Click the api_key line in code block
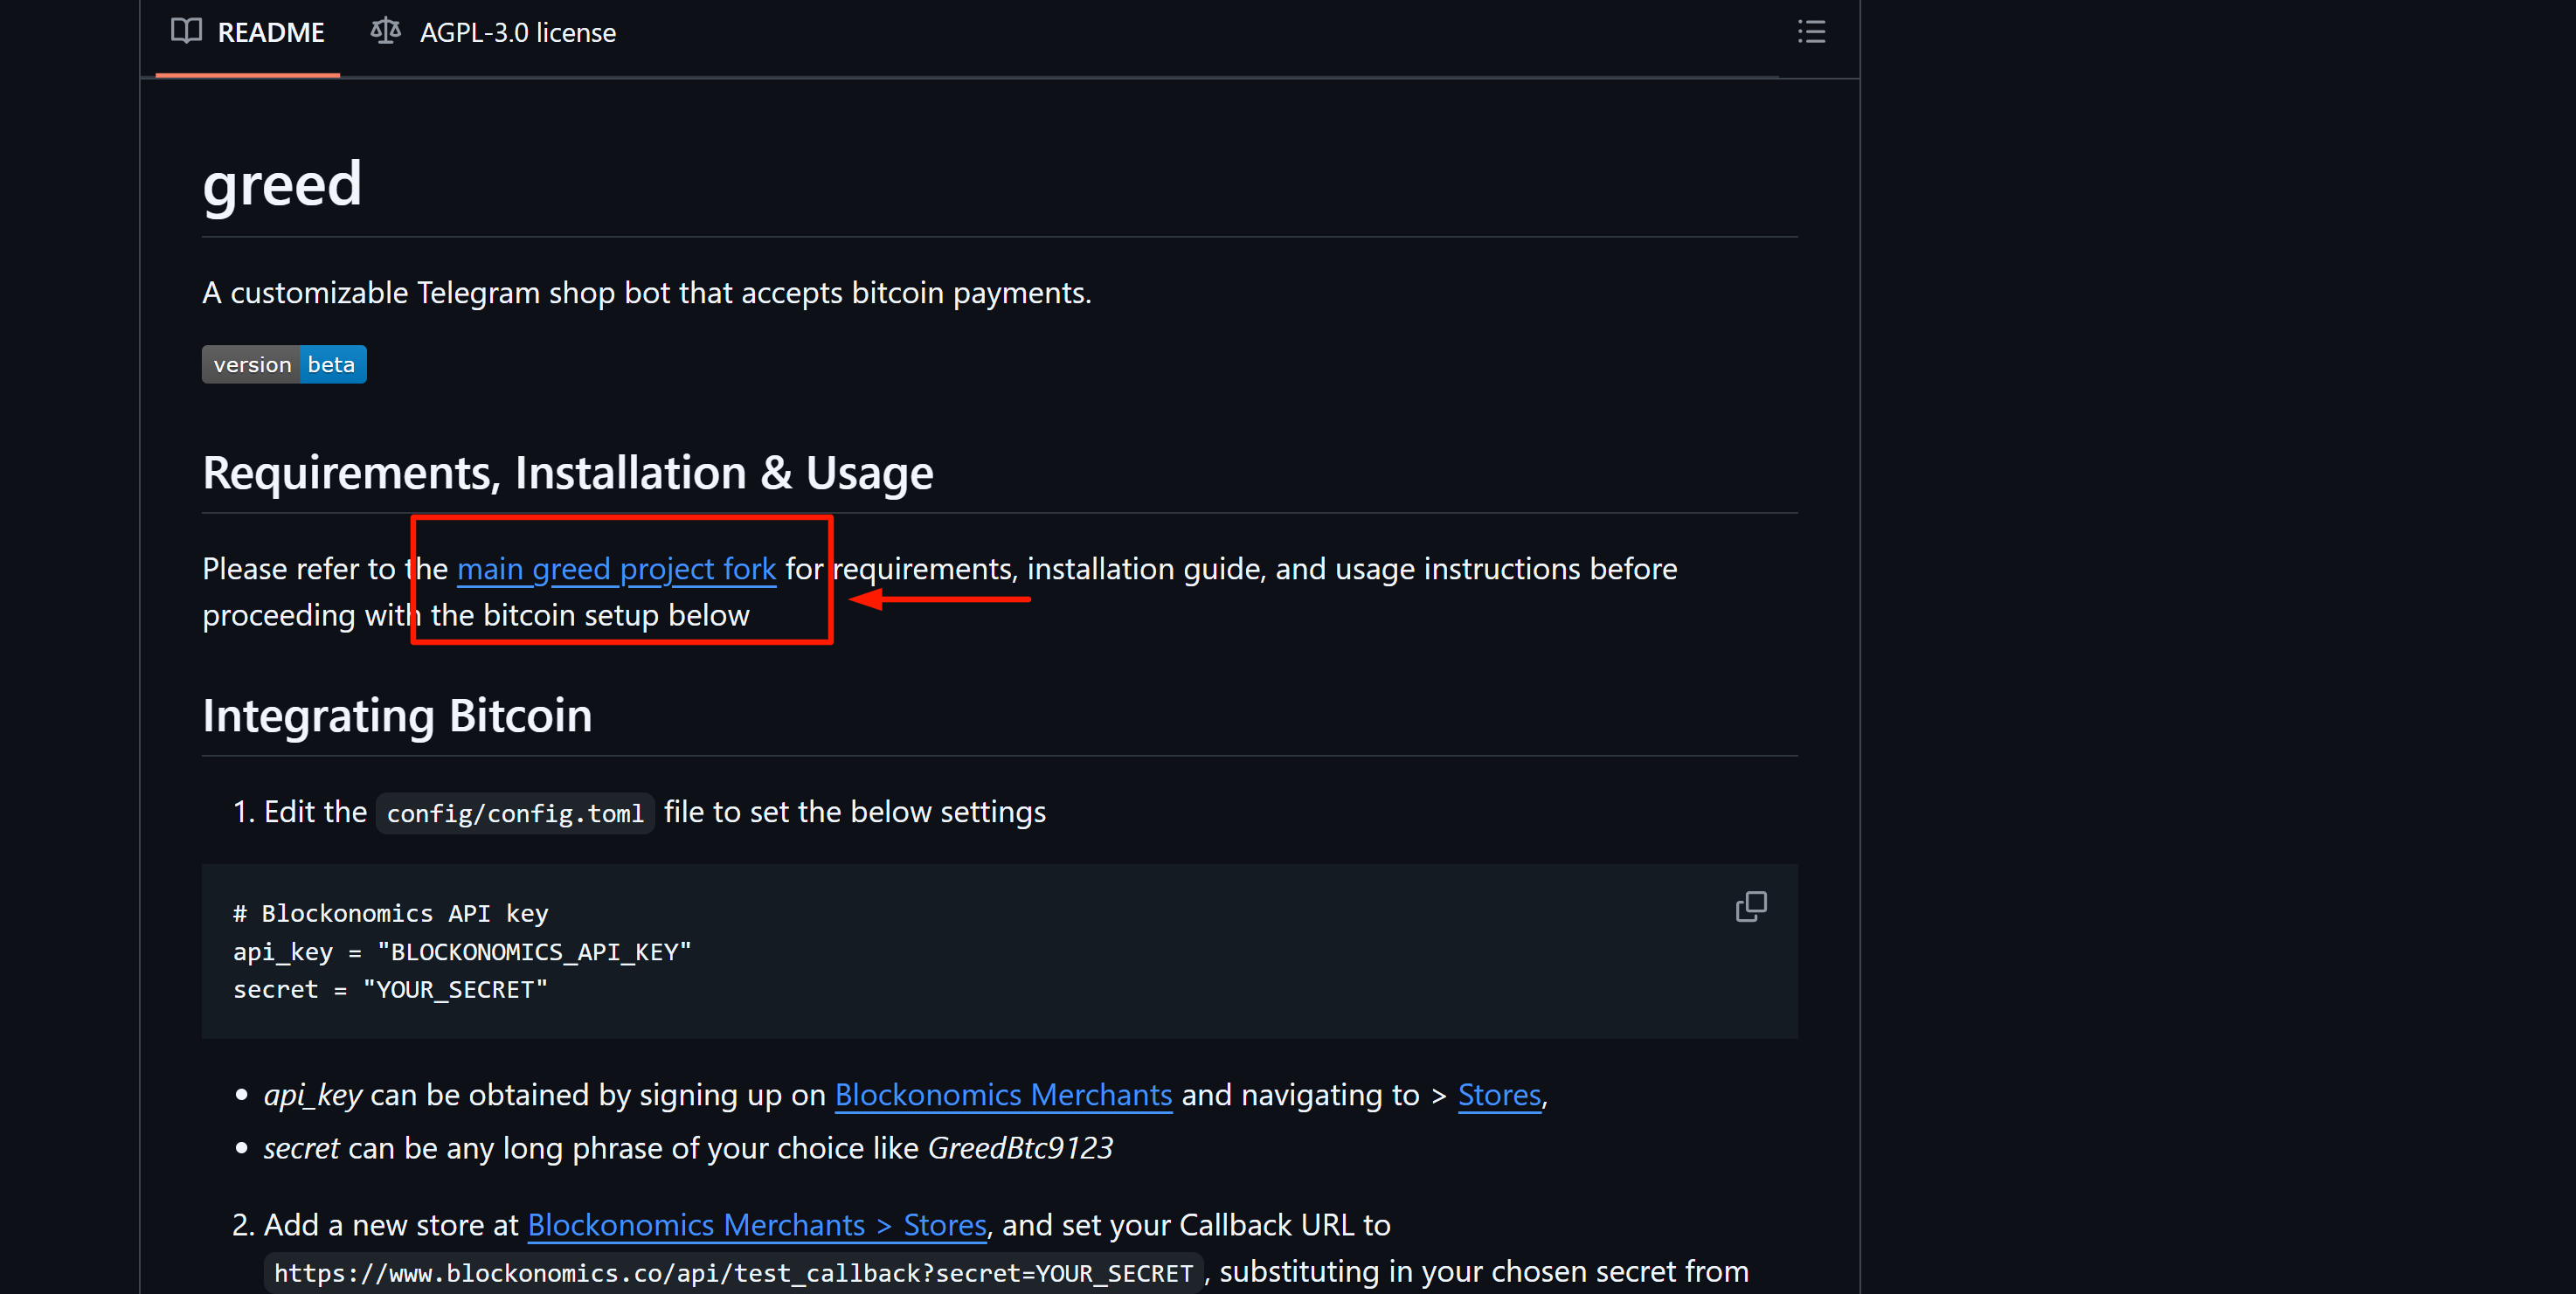Viewport: 2576px width, 1294px height. [x=462, y=952]
